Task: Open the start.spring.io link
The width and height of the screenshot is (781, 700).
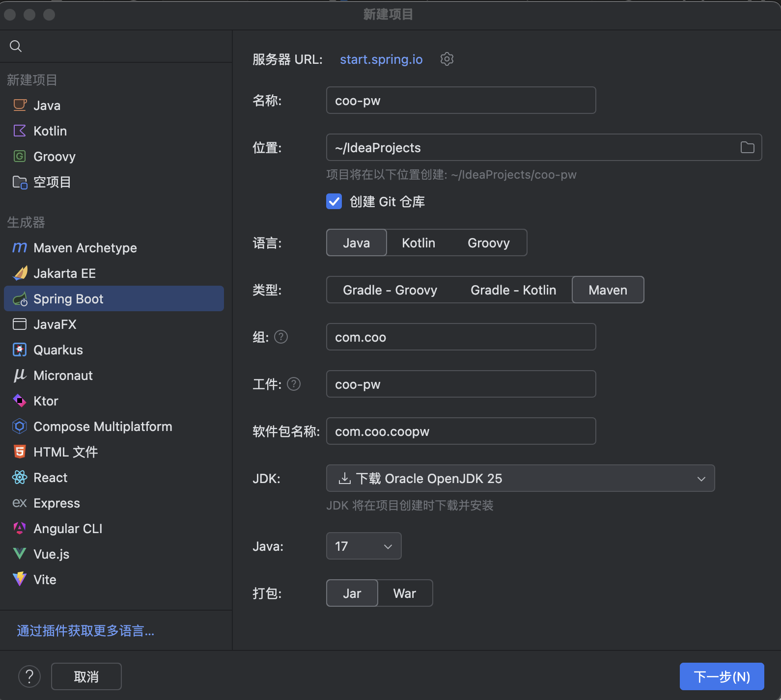Action: click(381, 59)
